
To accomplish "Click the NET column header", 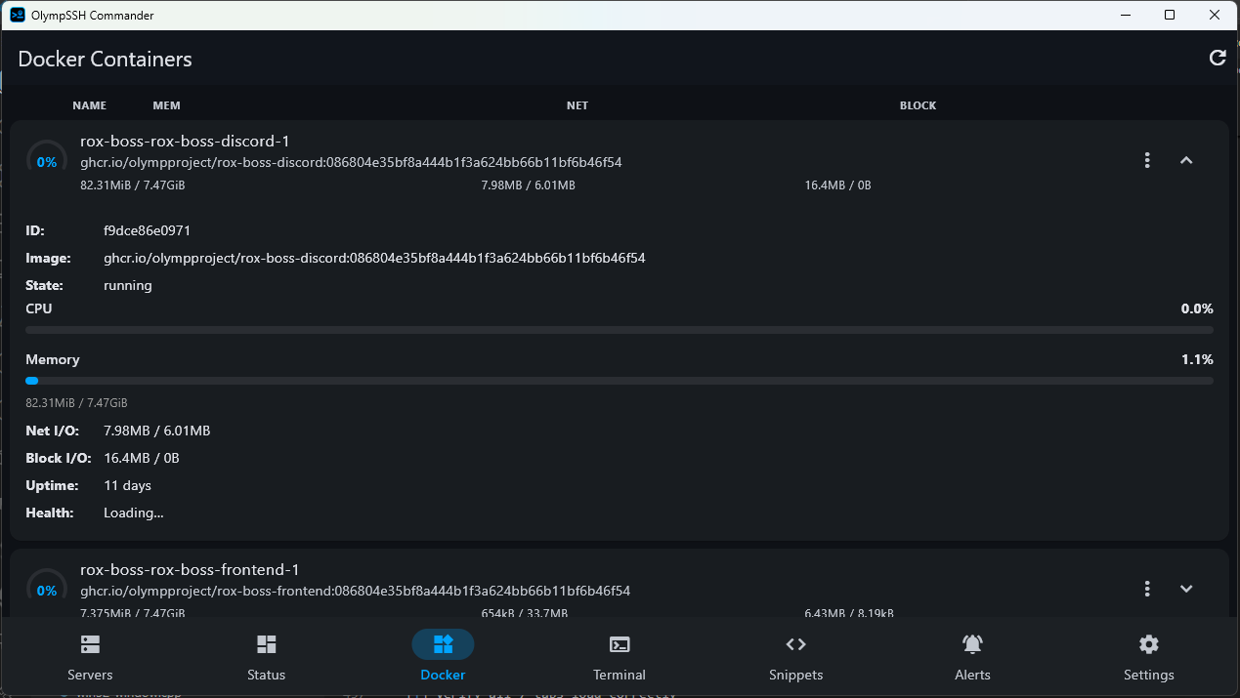I will (577, 105).
